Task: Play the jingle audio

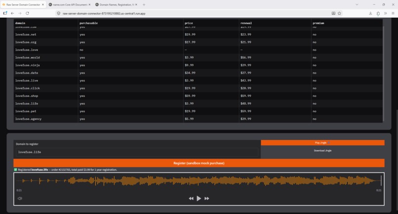Action: pyautogui.click(x=199, y=198)
